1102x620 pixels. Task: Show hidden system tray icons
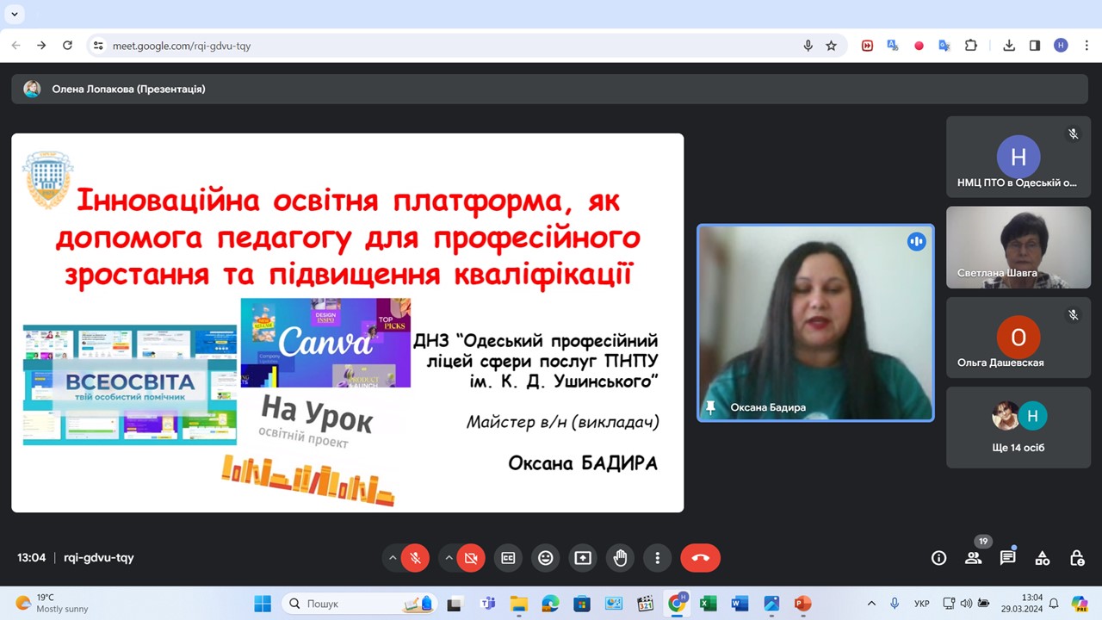click(871, 604)
